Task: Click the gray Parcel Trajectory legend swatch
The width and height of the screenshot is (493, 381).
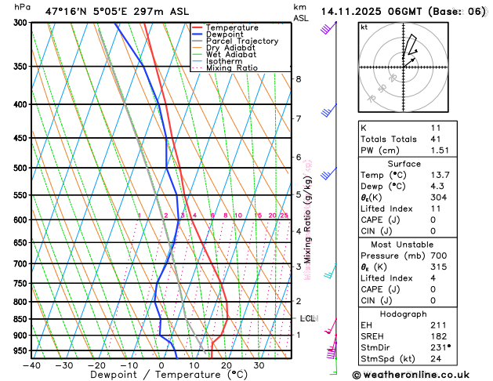Action: click(x=198, y=41)
